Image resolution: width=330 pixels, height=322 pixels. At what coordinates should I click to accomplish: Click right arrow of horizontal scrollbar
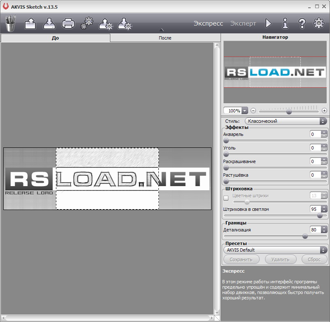tap(212, 318)
